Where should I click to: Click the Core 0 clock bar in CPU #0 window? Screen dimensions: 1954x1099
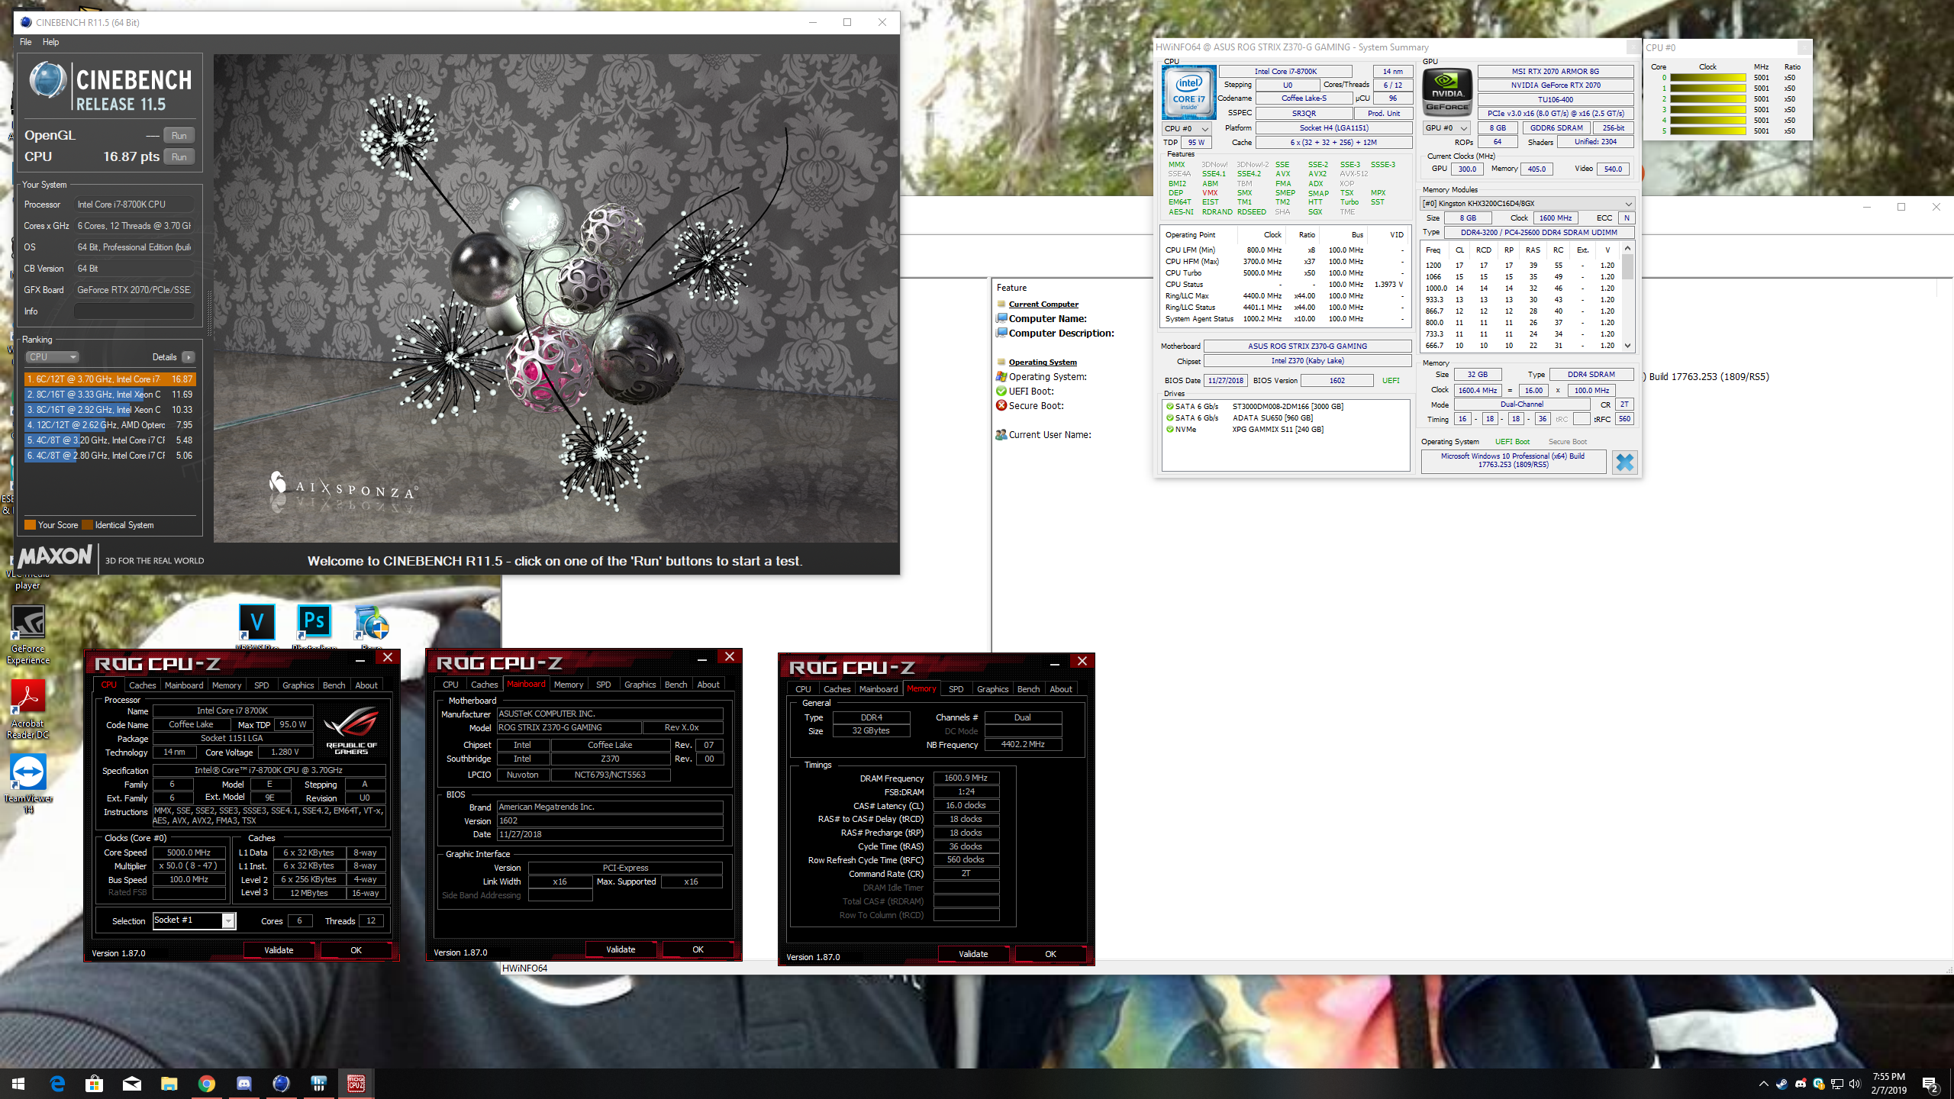[x=1708, y=78]
